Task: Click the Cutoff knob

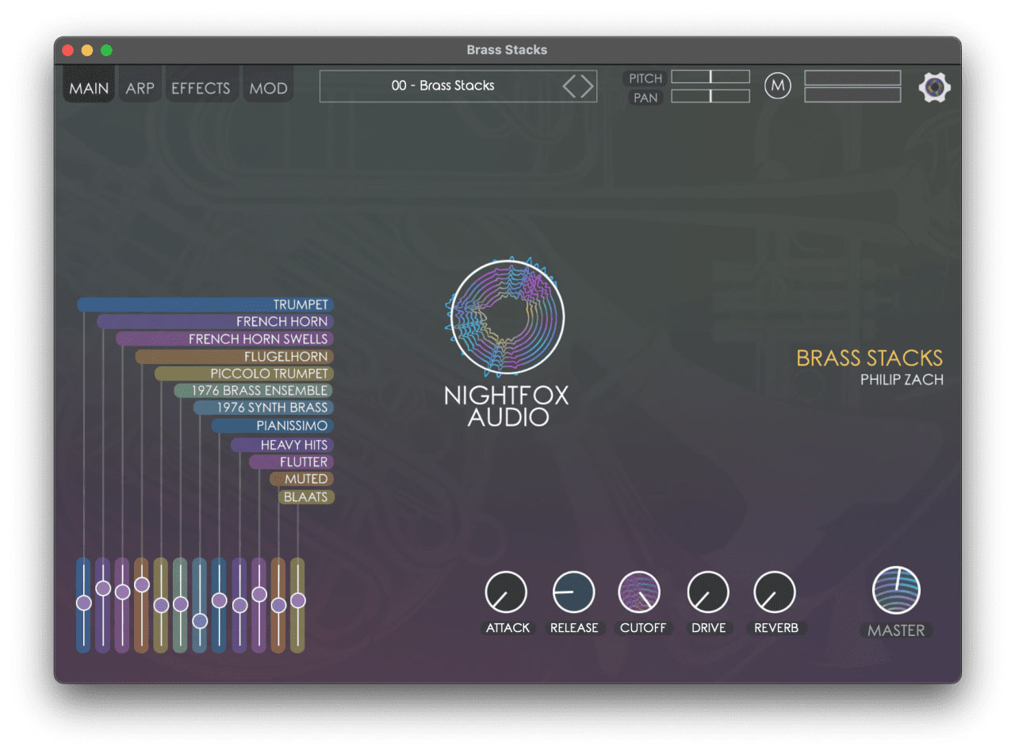Action: pyautogui.click(x=639, y=592)
